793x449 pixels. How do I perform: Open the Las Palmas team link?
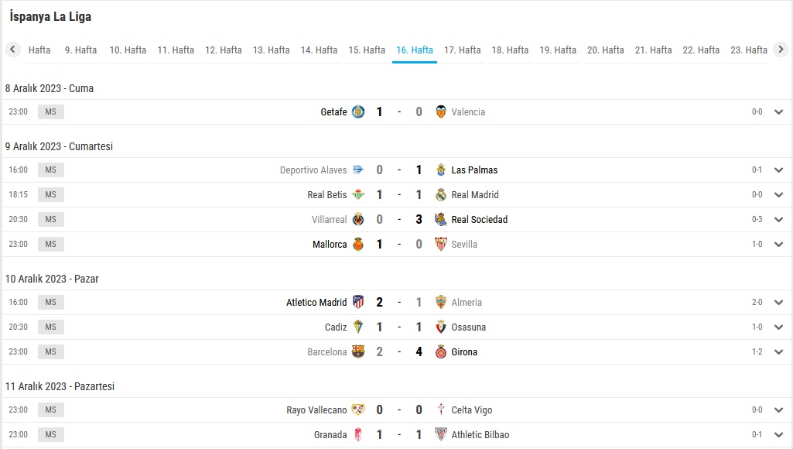coord(474,170)
